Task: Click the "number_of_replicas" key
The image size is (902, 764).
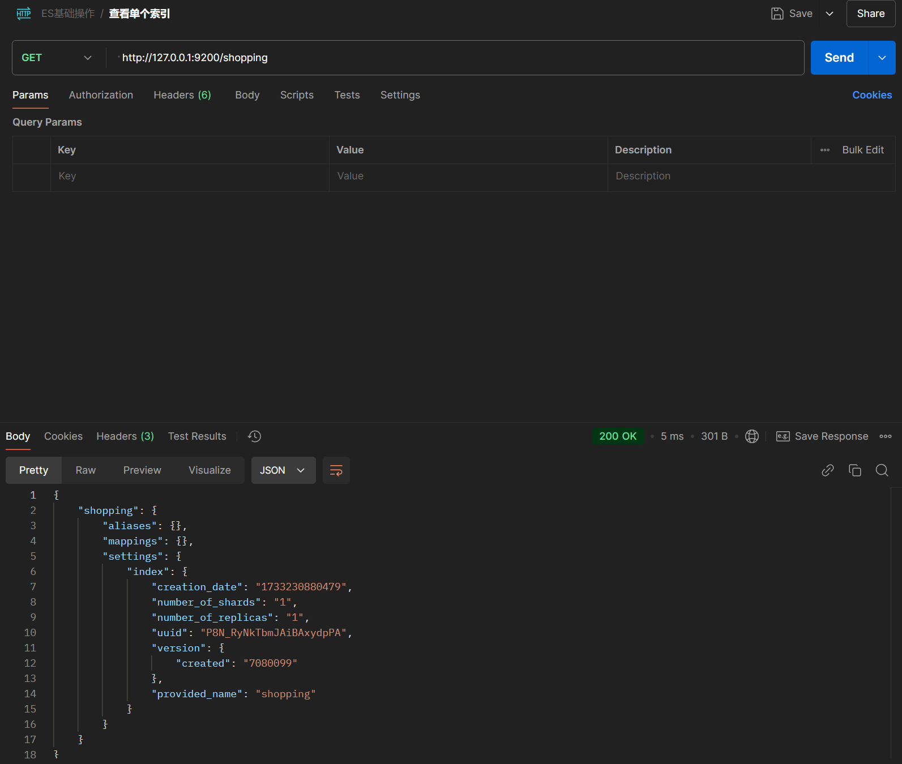Action: pos(212,617)
